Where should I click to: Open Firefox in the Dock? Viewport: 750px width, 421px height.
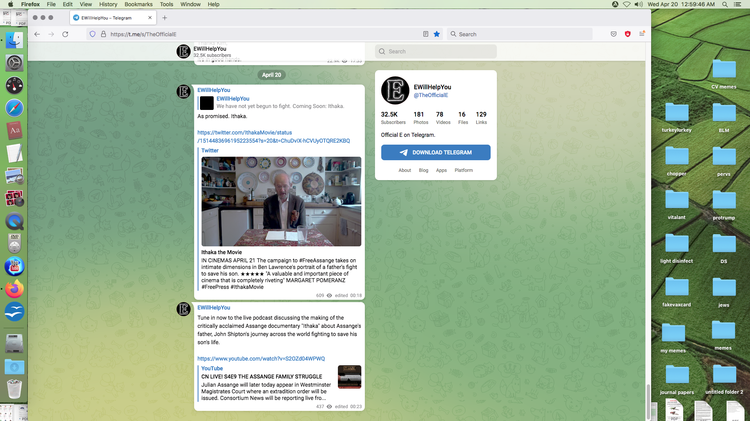[x=14, y=289]
